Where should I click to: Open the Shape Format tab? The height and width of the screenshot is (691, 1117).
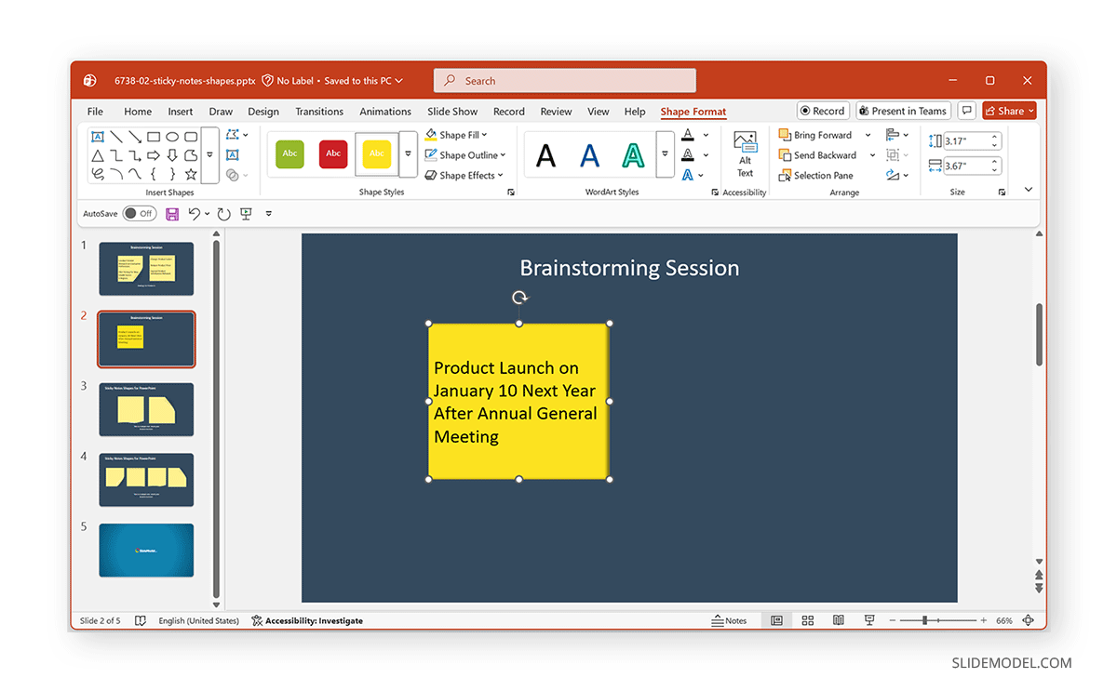pos(693,111)
